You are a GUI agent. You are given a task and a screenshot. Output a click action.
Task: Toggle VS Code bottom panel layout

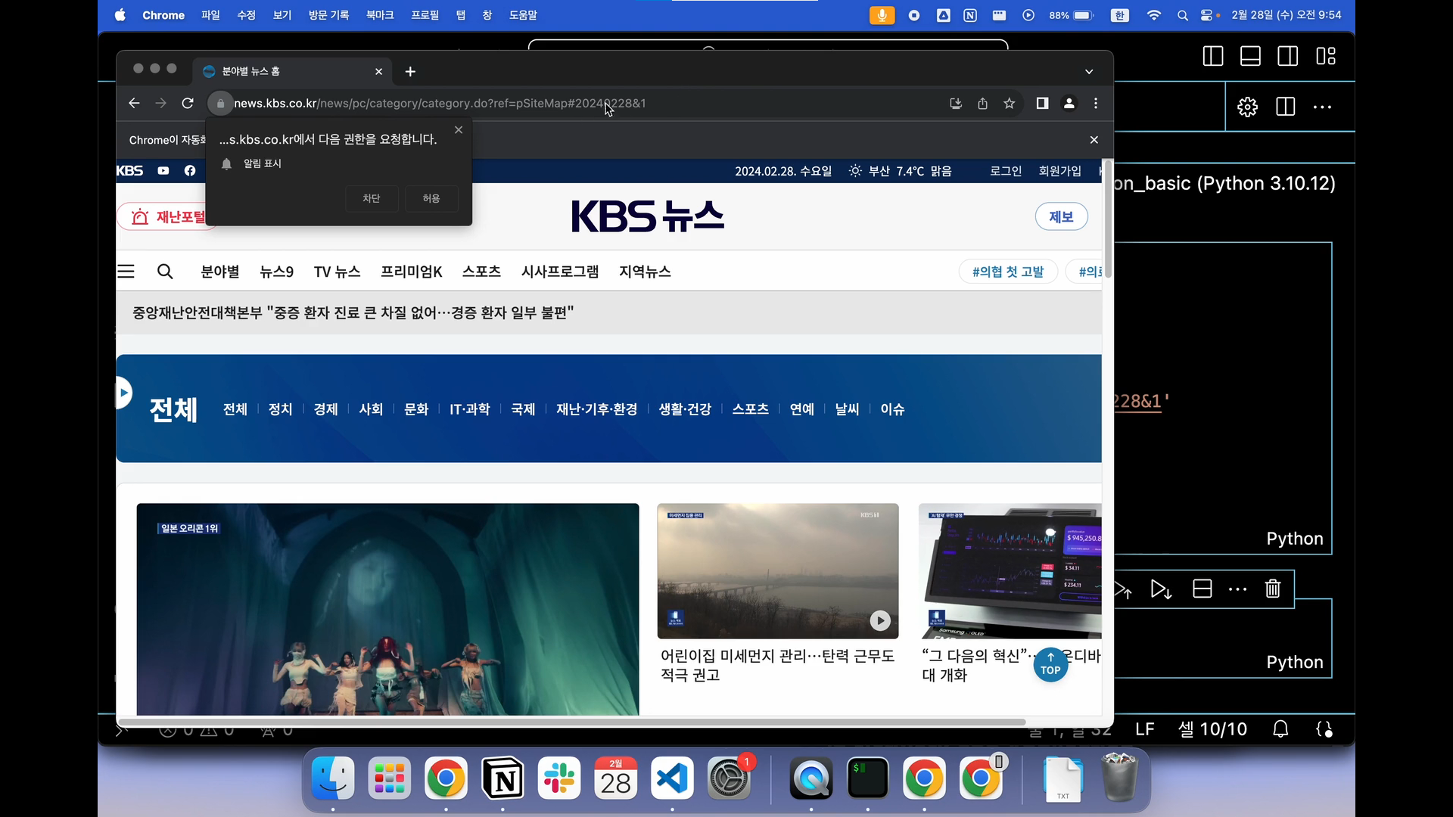1250,56
